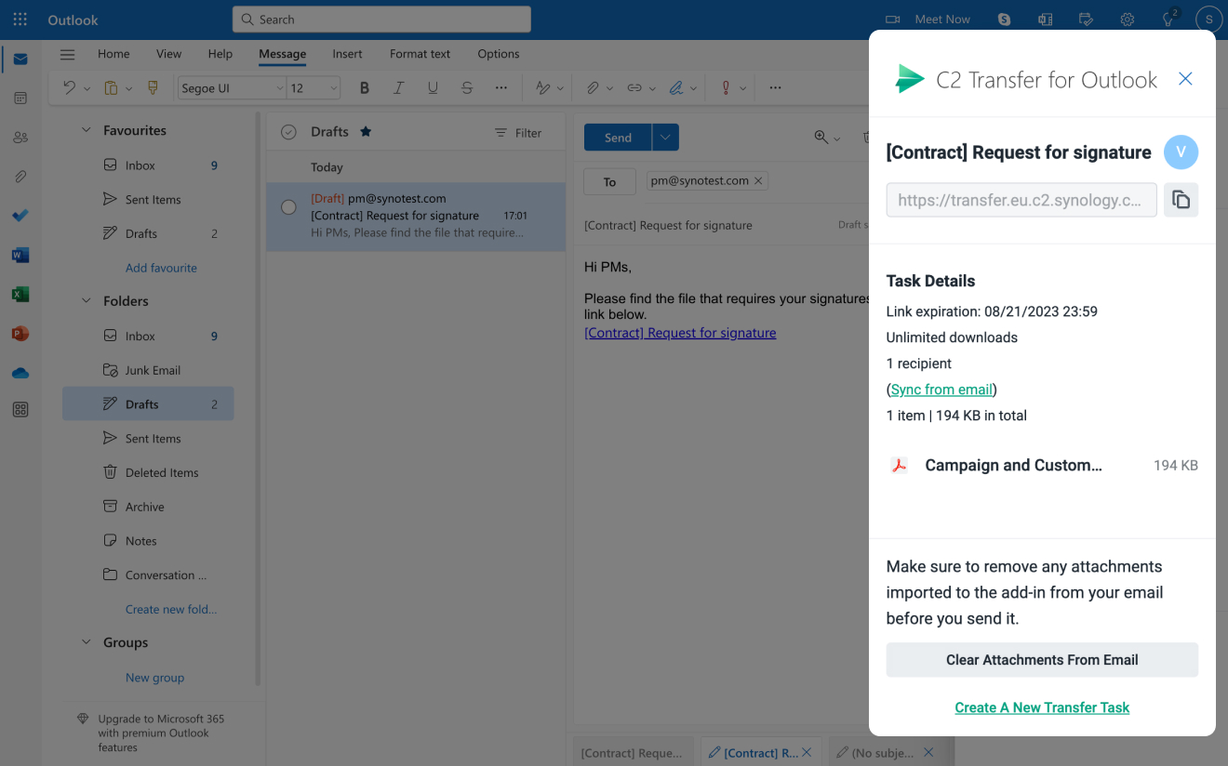Apply underline to the message text
Viewport: 1228px width, 766px height.
(x=433, y=87)
